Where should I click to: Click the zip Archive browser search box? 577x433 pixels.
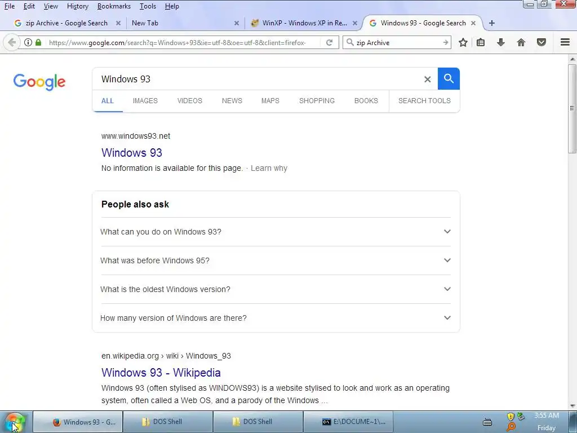pos(397,42)
